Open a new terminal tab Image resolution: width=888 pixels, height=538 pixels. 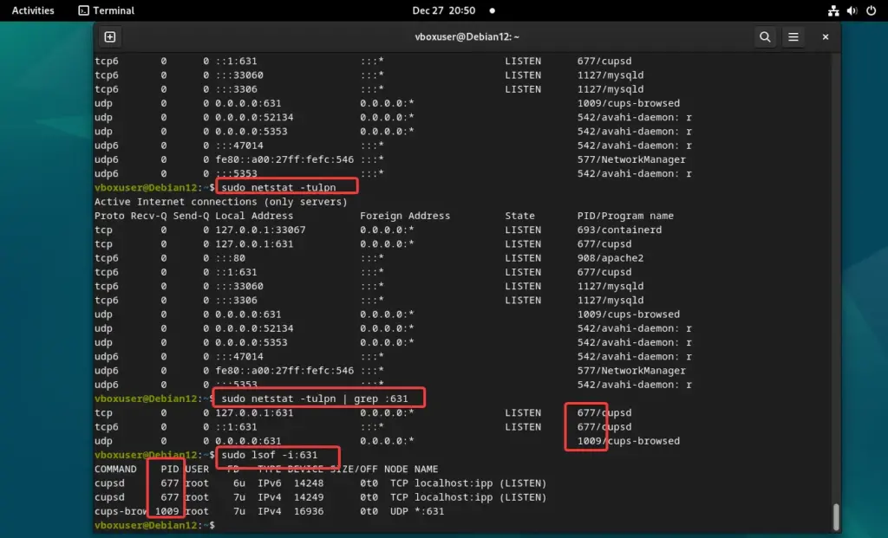110,36
